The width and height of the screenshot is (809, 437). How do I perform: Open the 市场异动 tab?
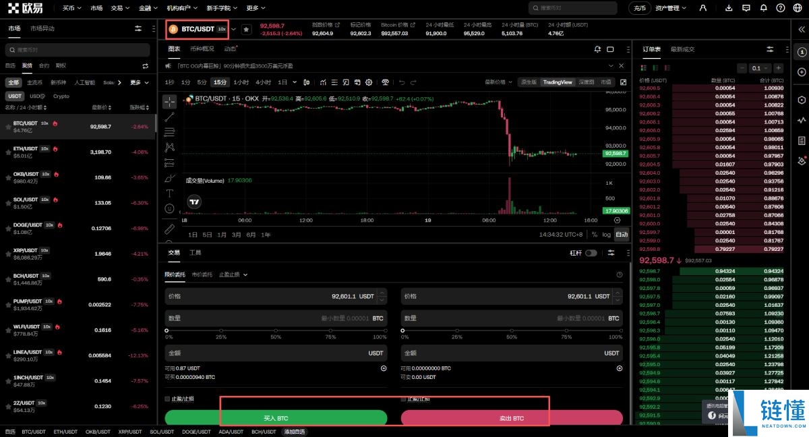[x=42, y=29]
